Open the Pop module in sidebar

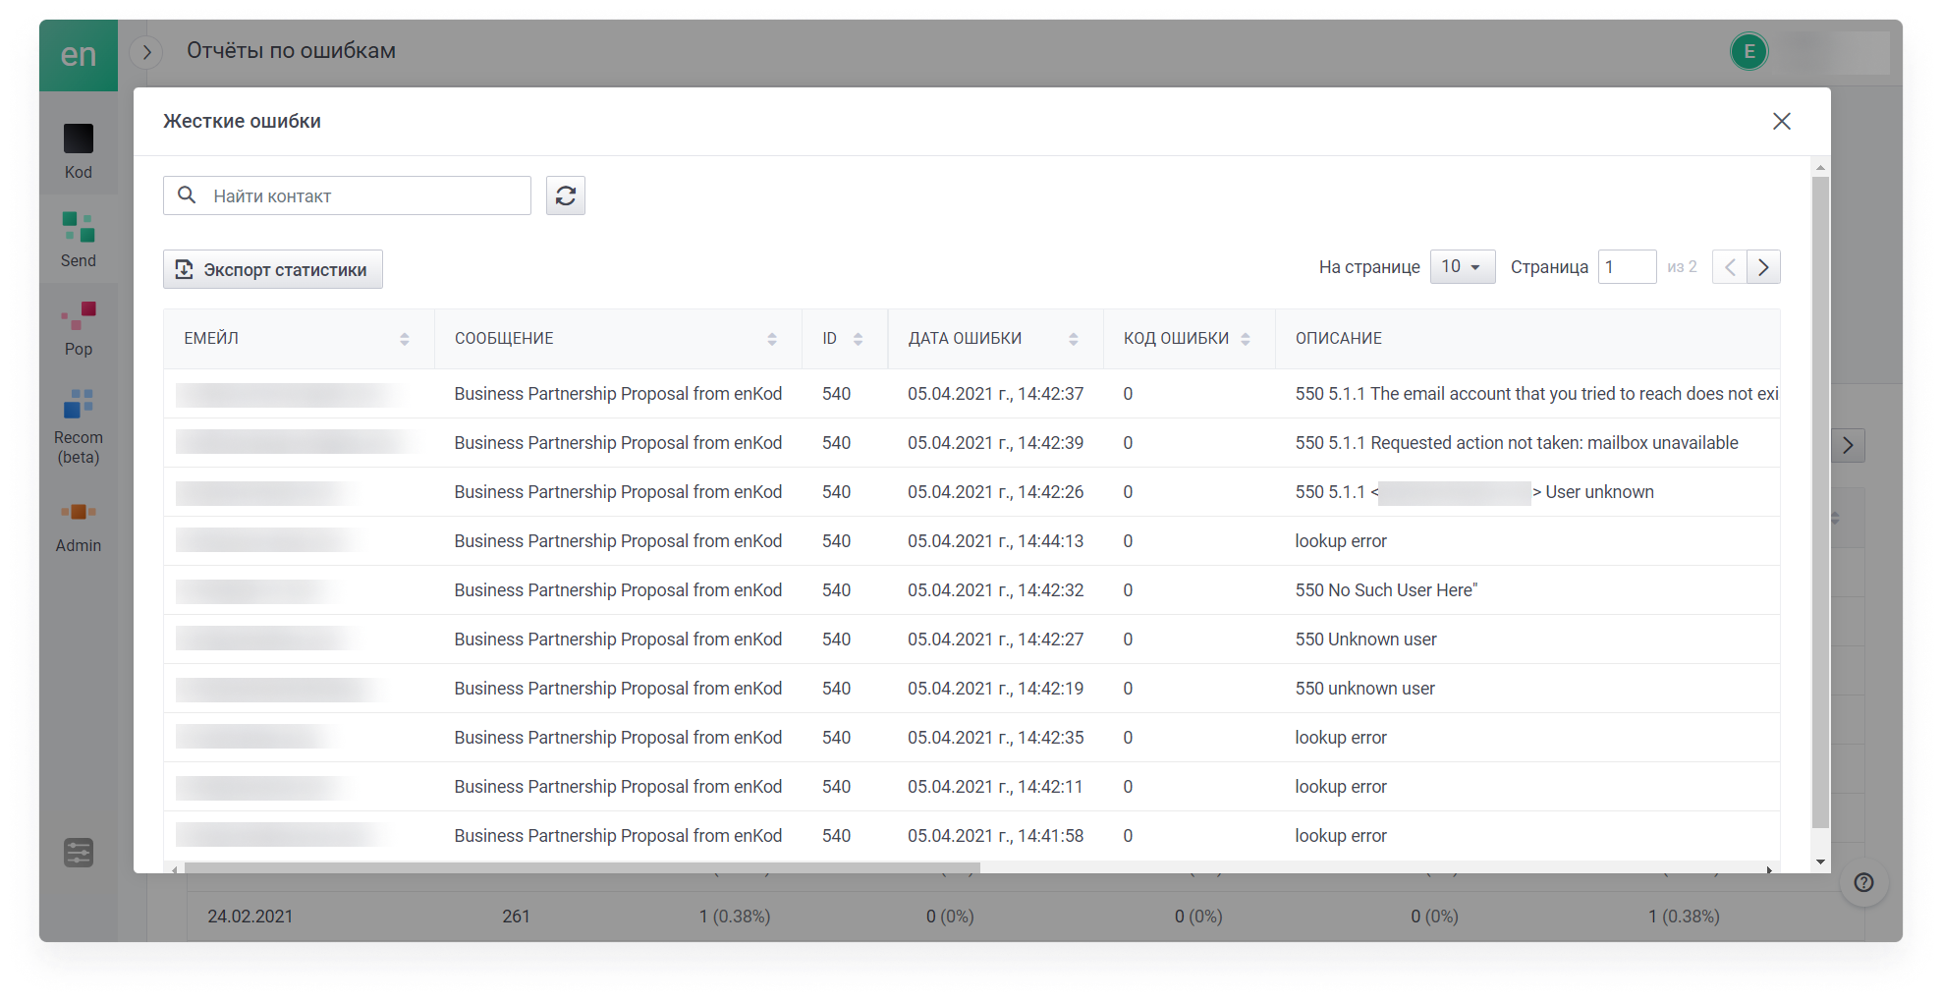[x=79, y=328]
